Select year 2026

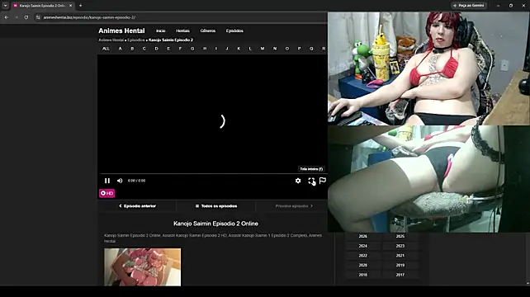pos(363,236)
